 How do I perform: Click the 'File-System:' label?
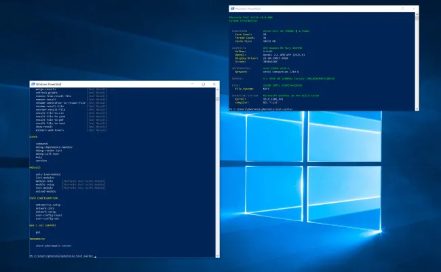(x=244, y=89)
